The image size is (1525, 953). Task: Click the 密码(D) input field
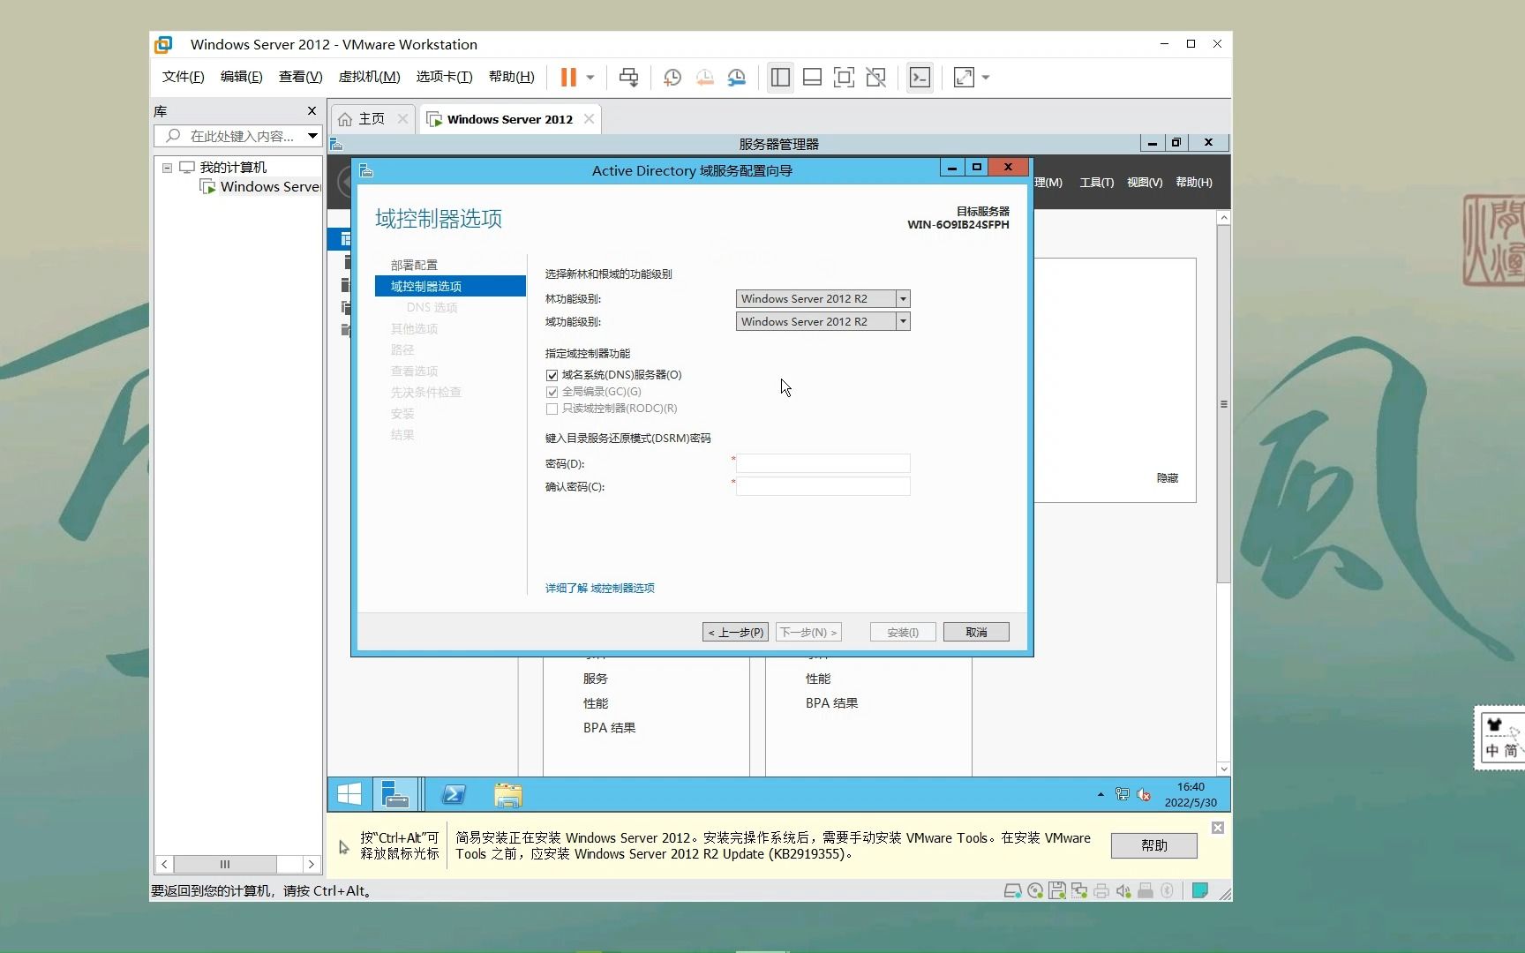823,463
